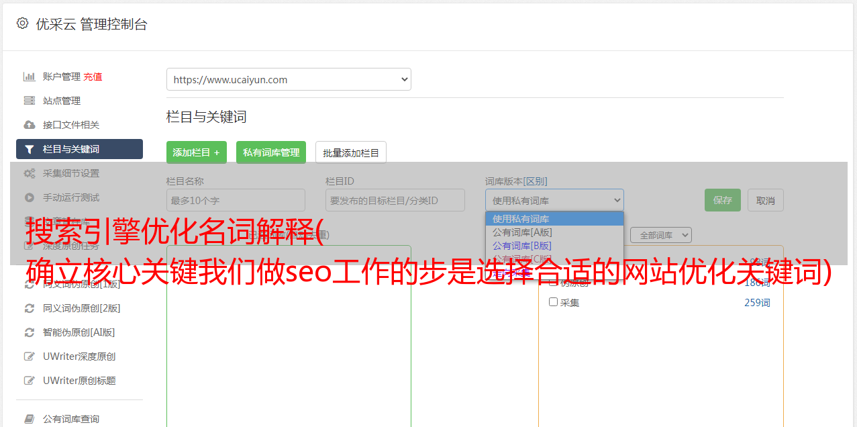Click the 259词 count next to 采集
Viewport: 857px width, 427px height.
[757, 303]
